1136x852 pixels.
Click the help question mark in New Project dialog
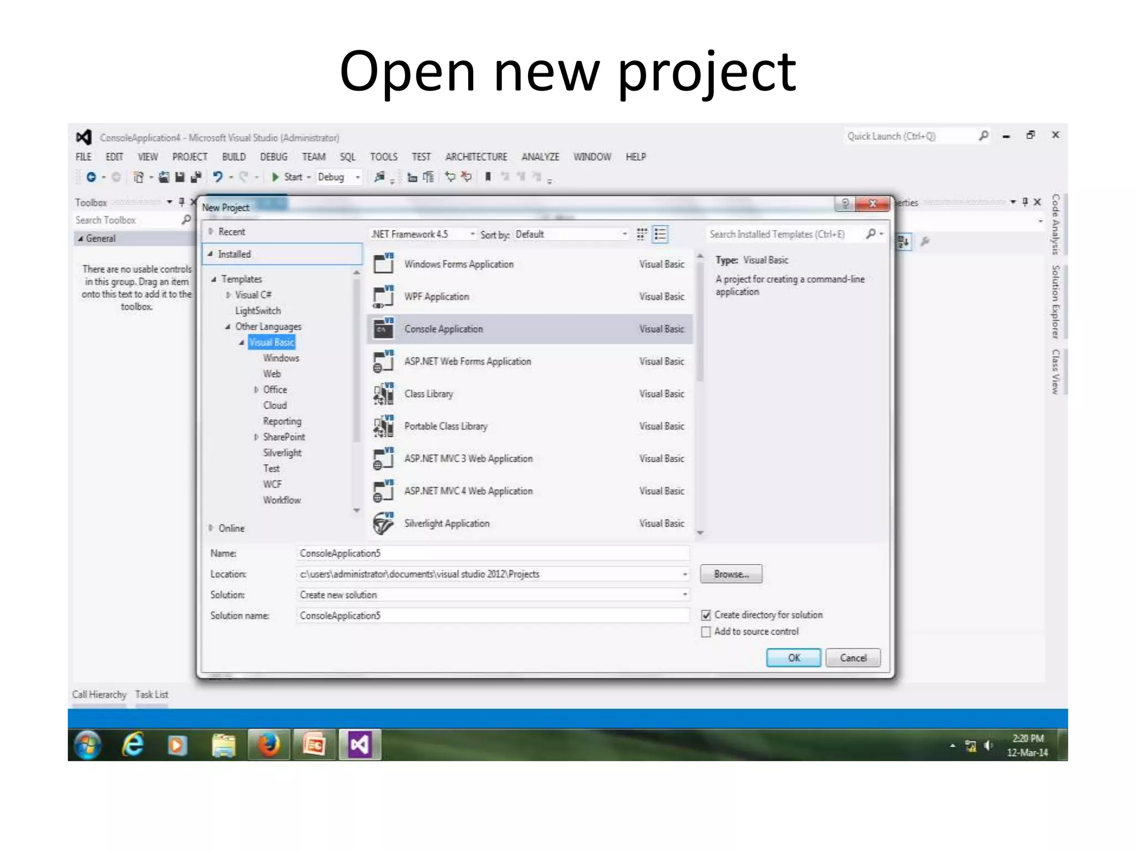845,204
